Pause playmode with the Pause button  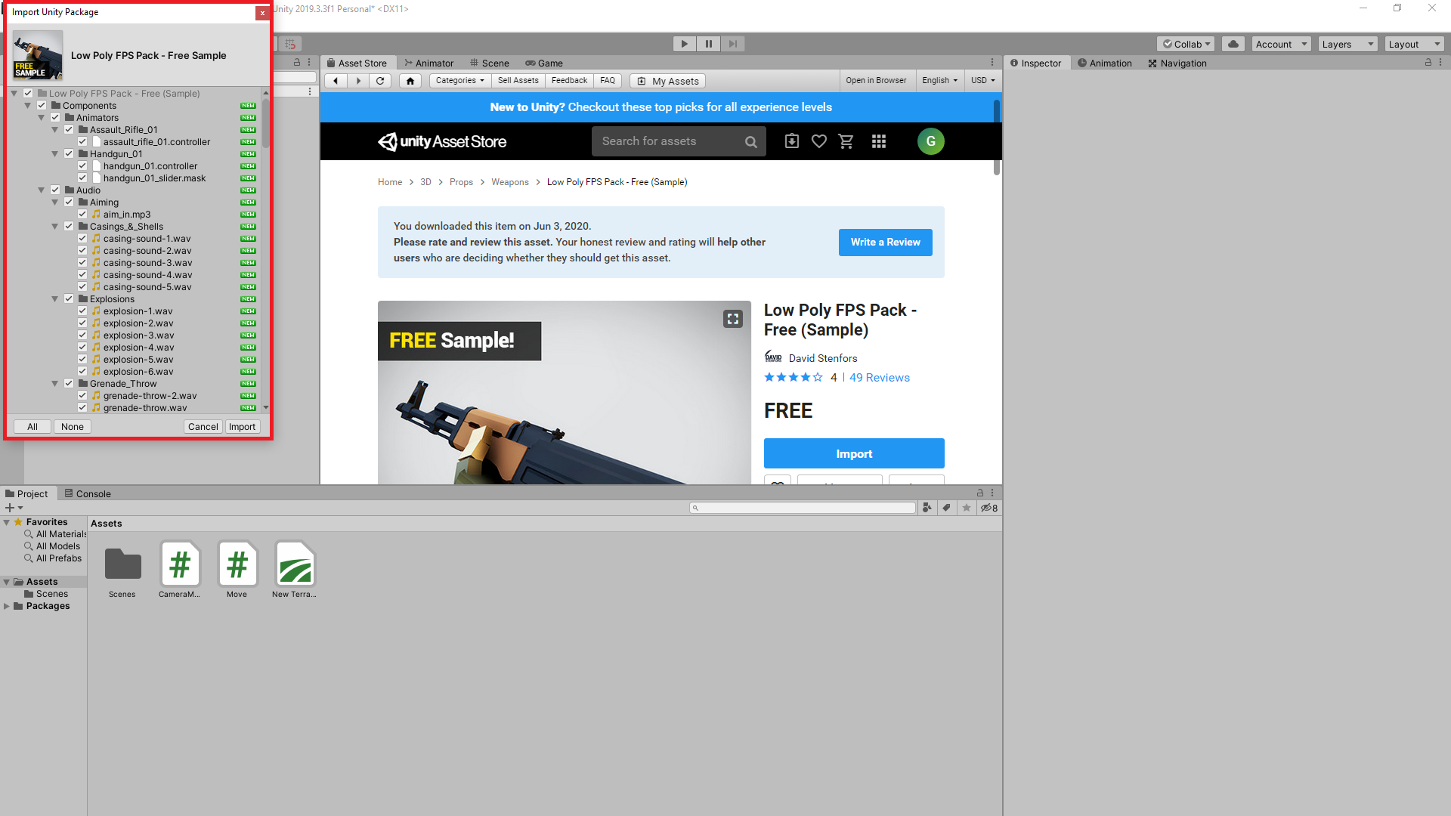click(708, 44)
